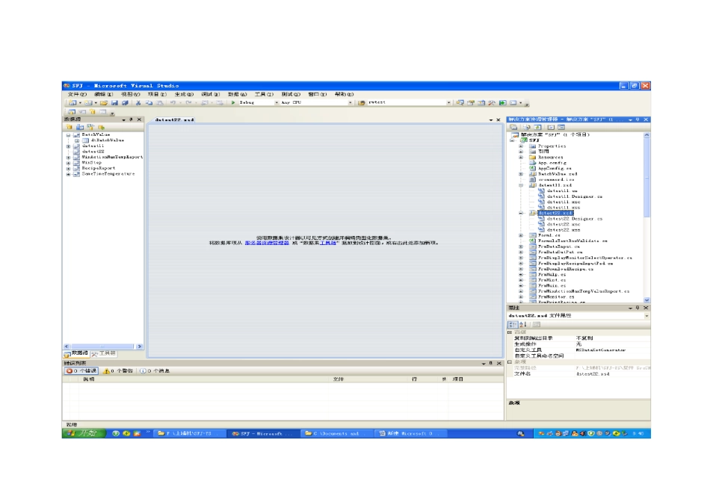
Task: Click the Open File toolbar icon
Action: (x=104, y=103)
